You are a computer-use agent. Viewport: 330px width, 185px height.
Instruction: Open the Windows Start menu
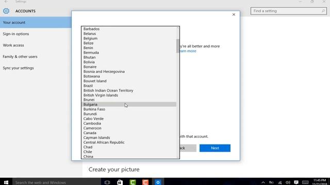pyautogui.click(x=6, y=182)
